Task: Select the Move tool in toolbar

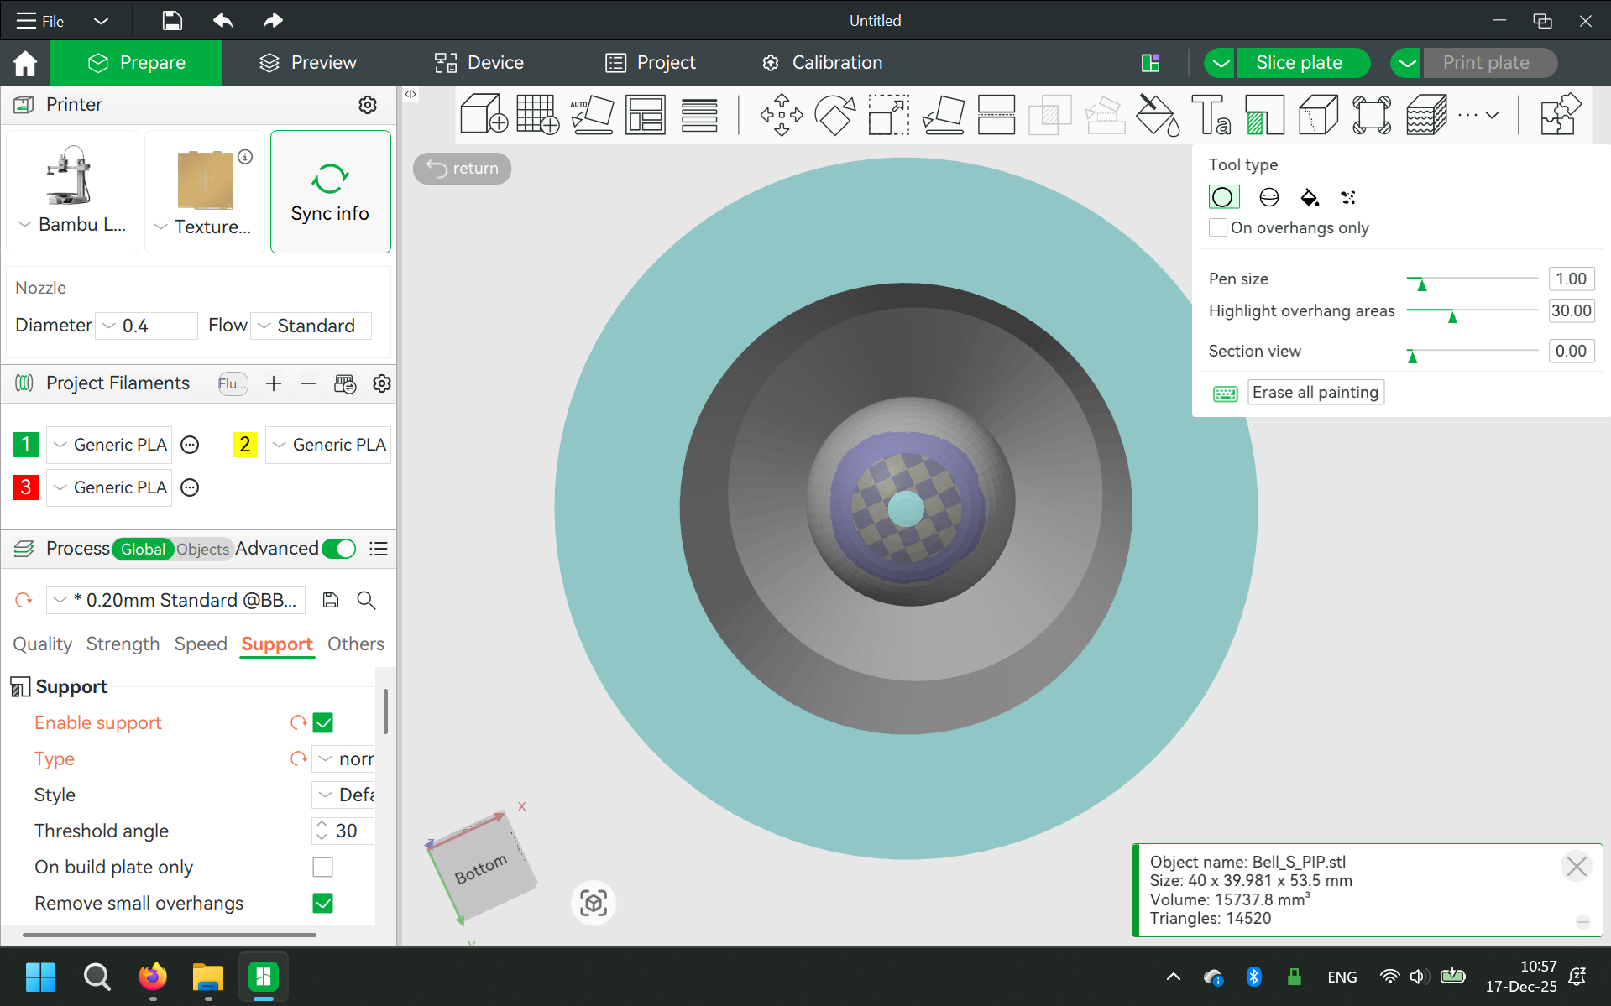Action: click(x=781, y=114)
